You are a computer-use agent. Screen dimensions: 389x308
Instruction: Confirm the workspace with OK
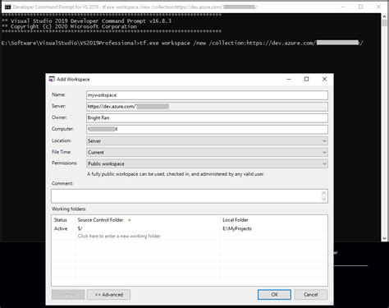click(274, 295)
